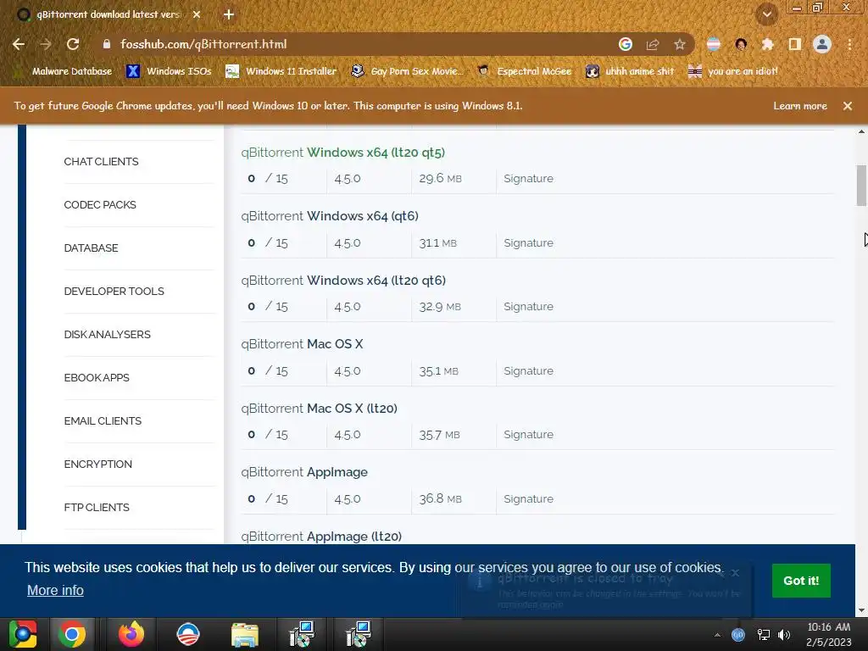Open the Ebook Apps category

97,377
